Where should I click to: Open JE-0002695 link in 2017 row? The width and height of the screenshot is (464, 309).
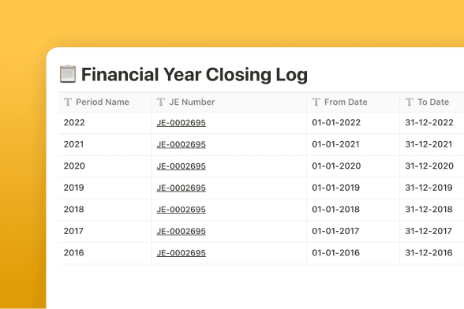(x=181, y=231)
